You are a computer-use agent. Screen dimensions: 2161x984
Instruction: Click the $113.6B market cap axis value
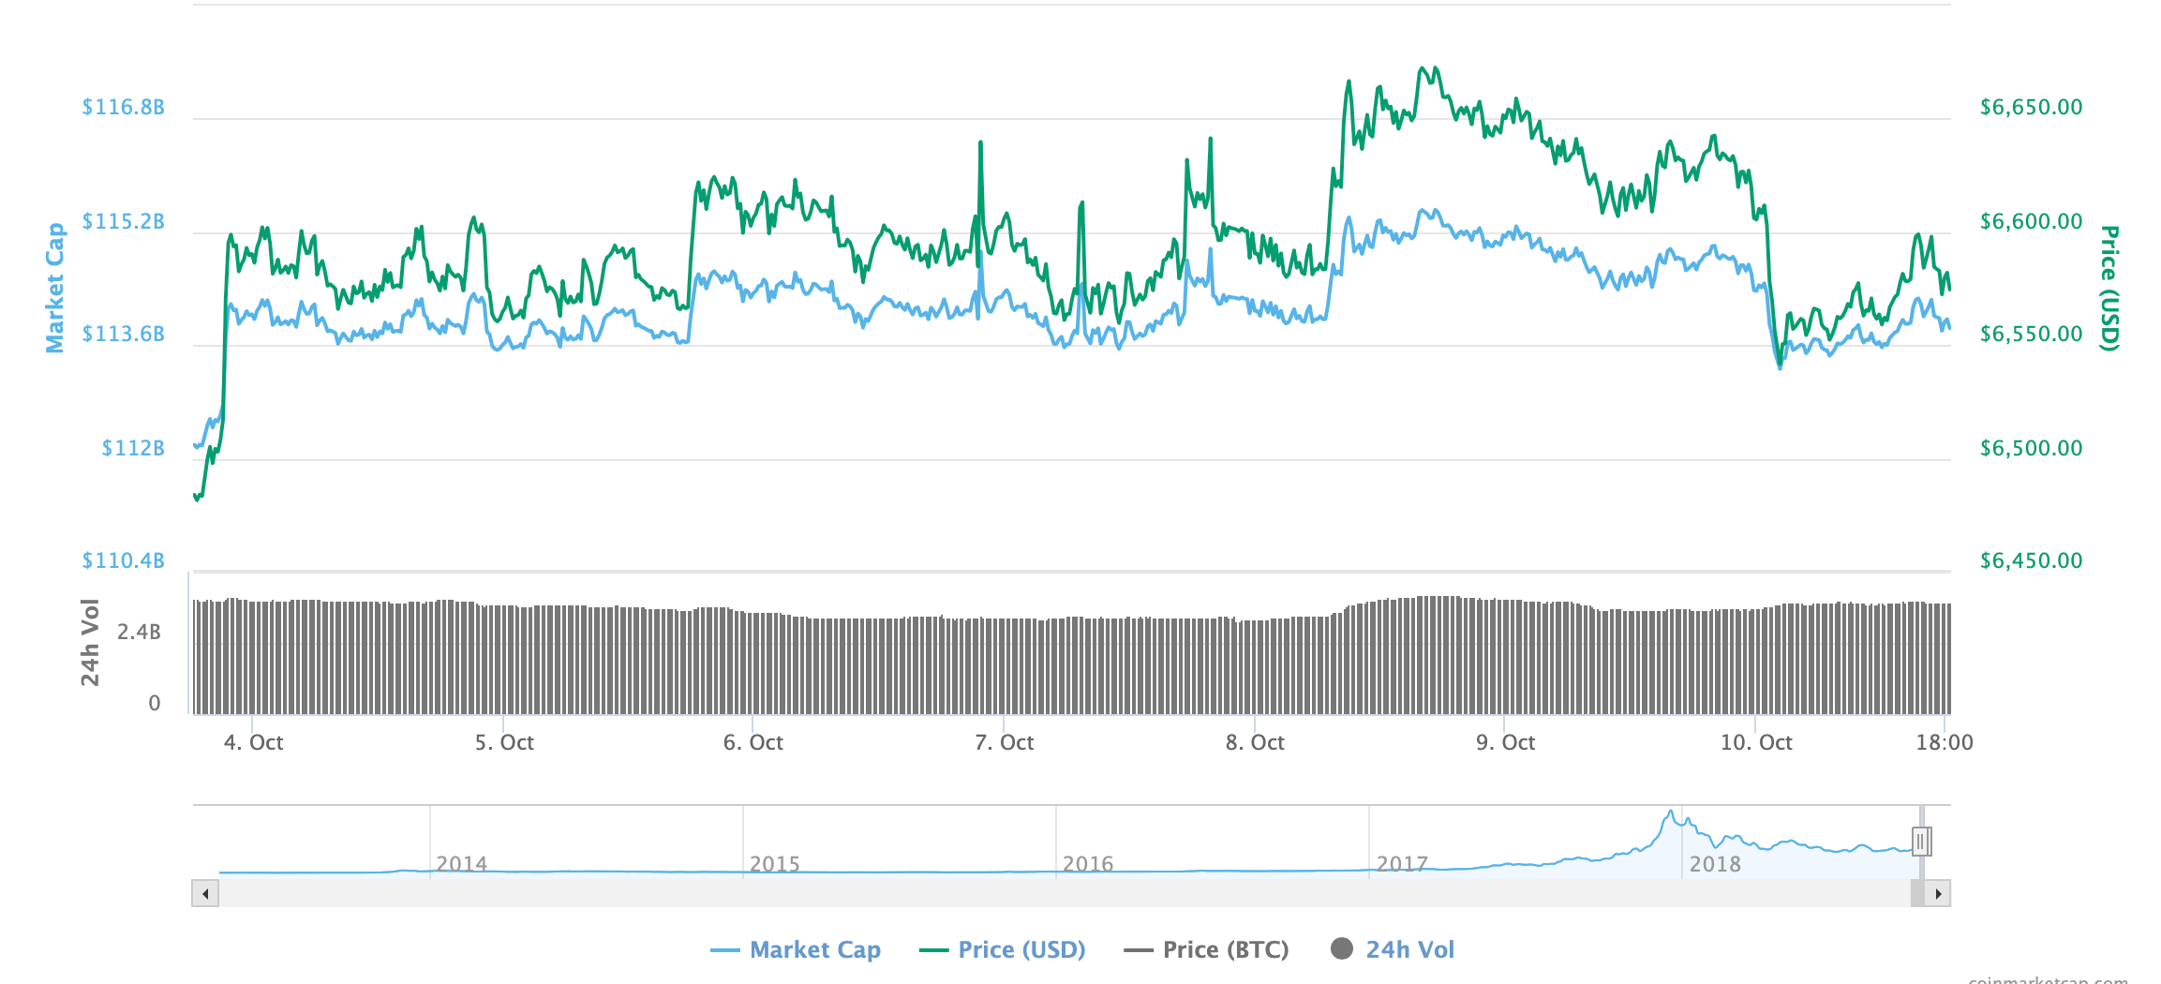(124, 334)
